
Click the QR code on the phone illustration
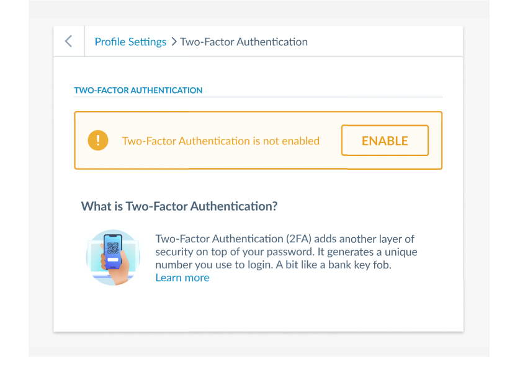pos(112,249)
